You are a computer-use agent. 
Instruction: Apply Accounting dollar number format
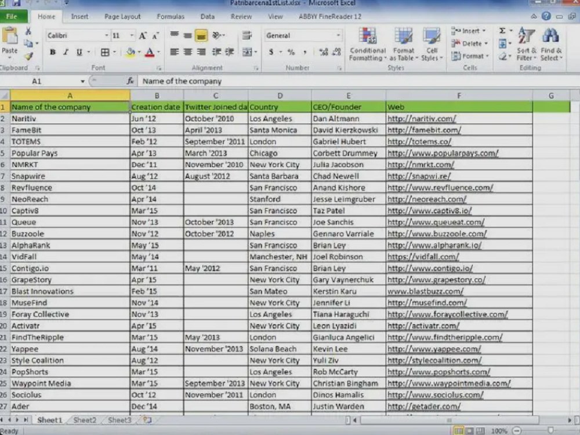271,52
